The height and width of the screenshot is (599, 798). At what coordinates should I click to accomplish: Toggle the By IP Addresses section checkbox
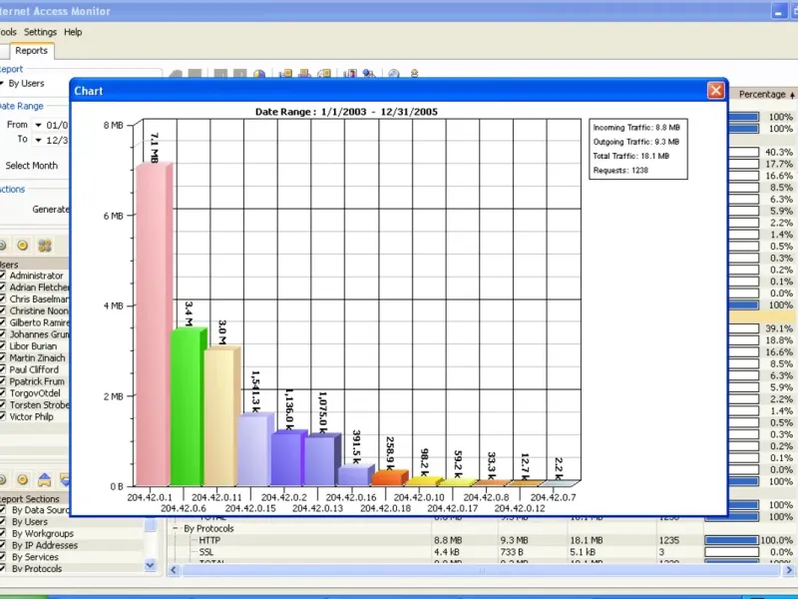coord(2,545)
